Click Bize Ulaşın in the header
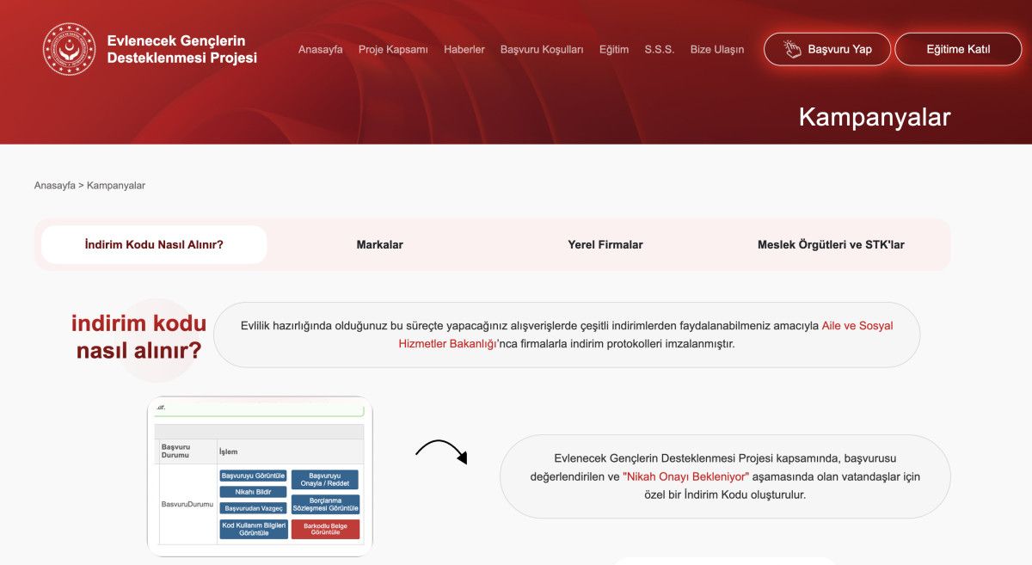The image size is (1032, 565). point(717,49)
